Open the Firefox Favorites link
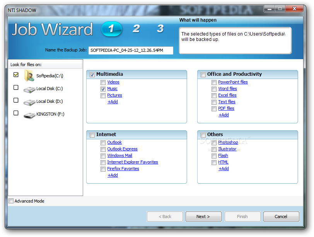Image resolution: width=314 pixels, height=237 pixels. pos(123,169)
